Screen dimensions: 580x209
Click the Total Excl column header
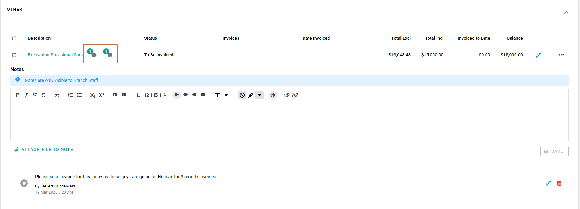(401, 38)
